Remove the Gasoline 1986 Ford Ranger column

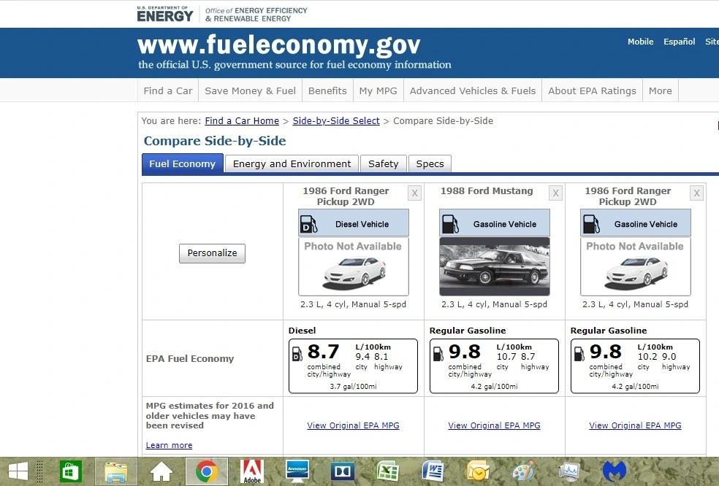click(x=696, y=193)
